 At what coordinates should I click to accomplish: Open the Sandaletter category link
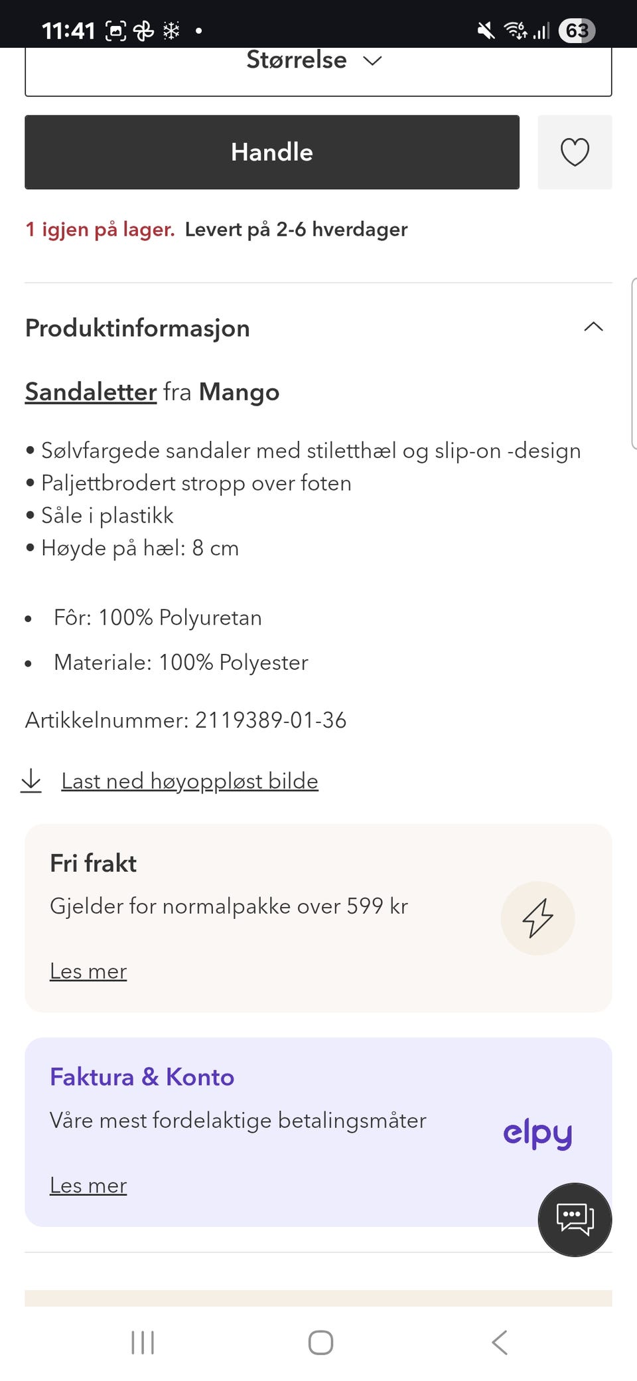pyautogui.click(x=91, y=392)
